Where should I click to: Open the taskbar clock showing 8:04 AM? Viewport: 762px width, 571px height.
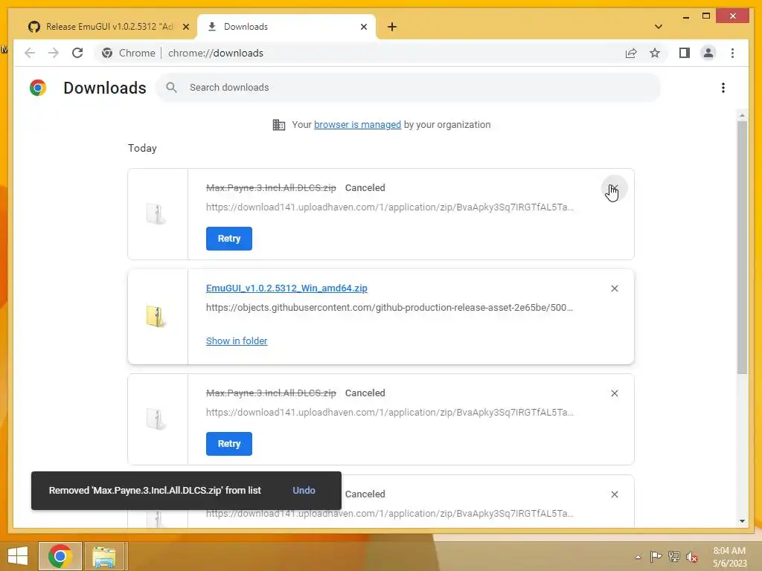pos(729,557)
